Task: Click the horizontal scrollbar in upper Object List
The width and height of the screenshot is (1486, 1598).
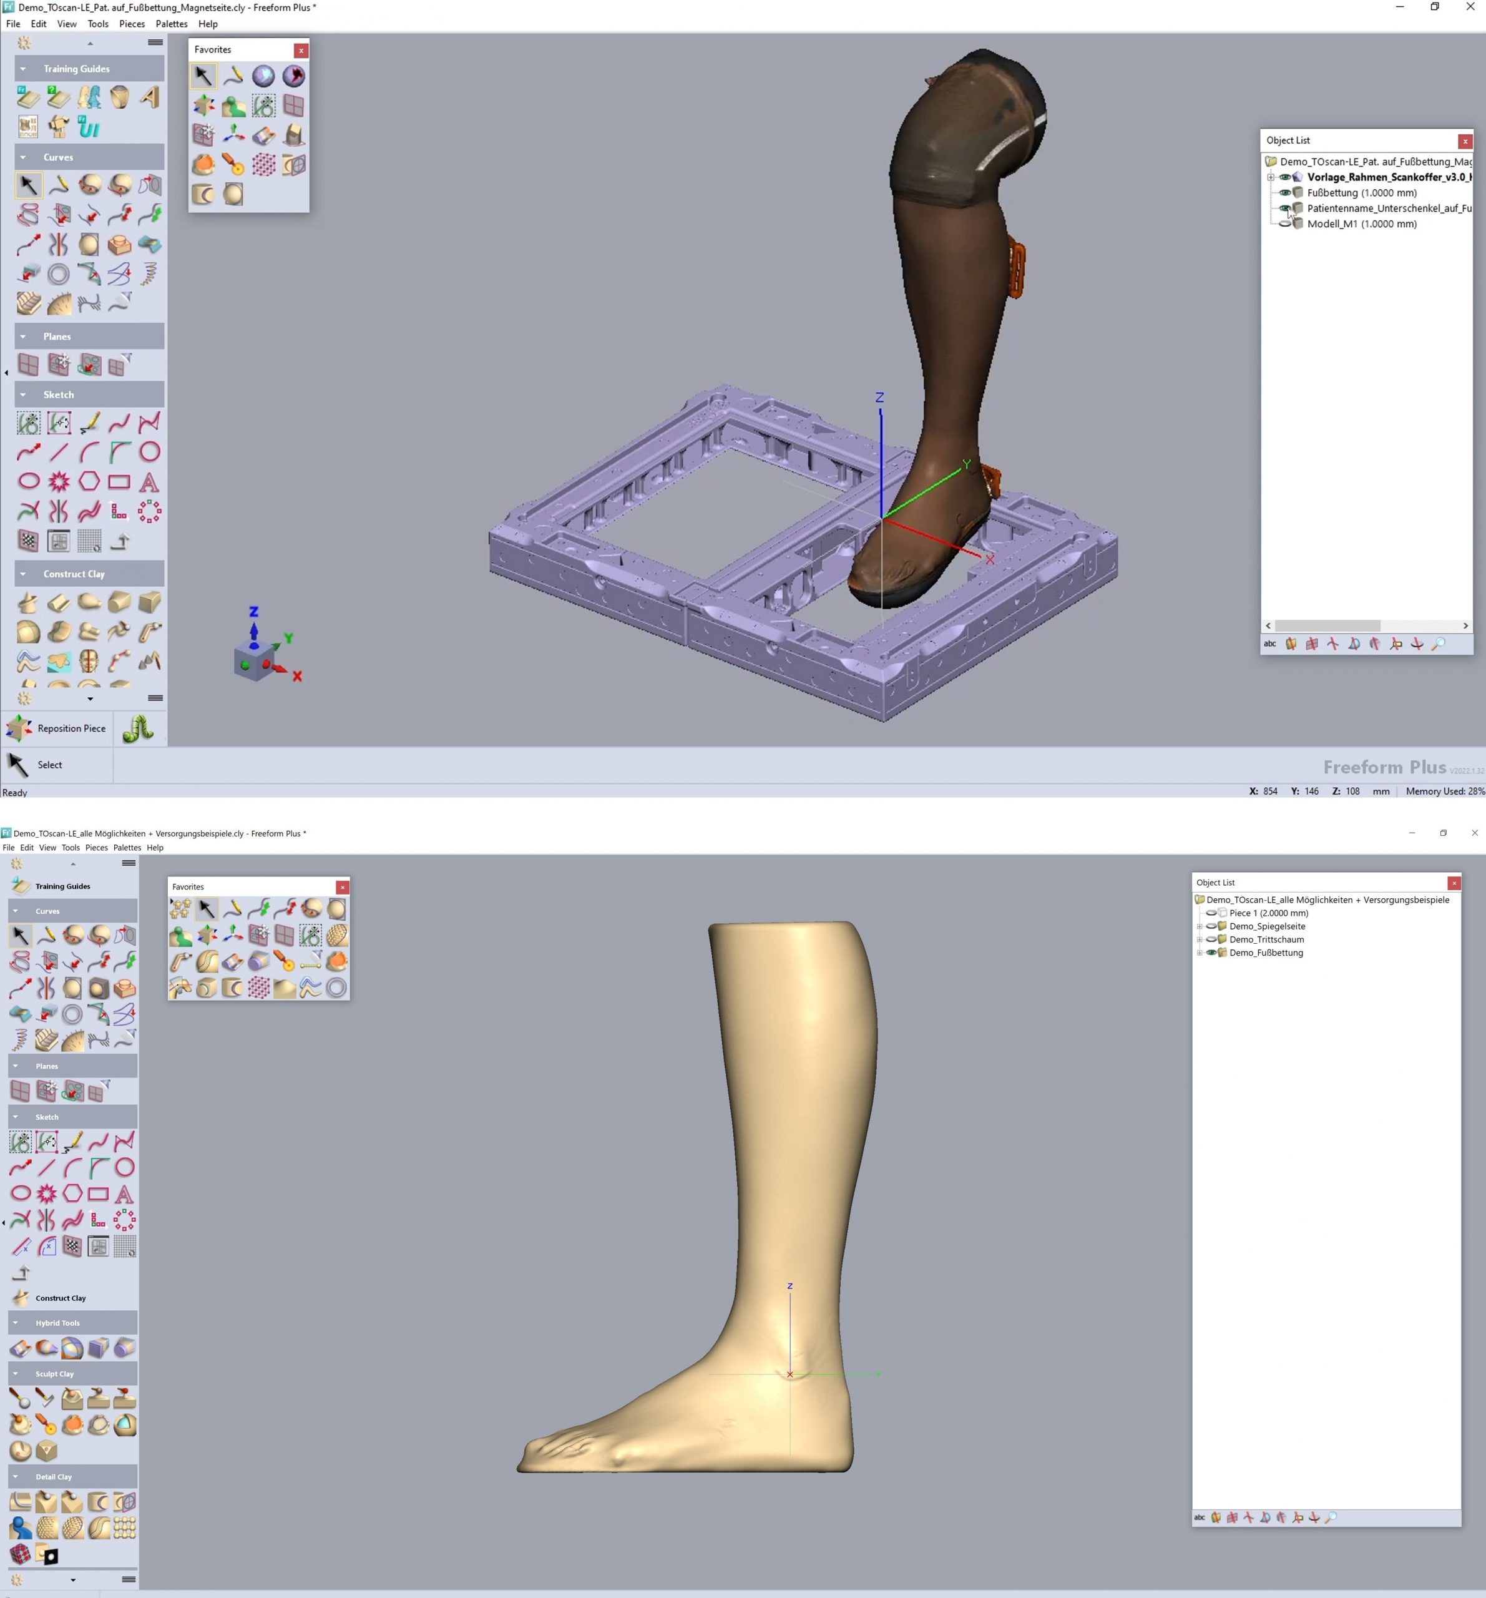Action: 1327,625
